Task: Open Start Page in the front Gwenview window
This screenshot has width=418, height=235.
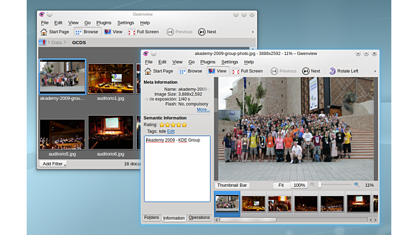Action: pyautogui.click(x=159, y=71)
